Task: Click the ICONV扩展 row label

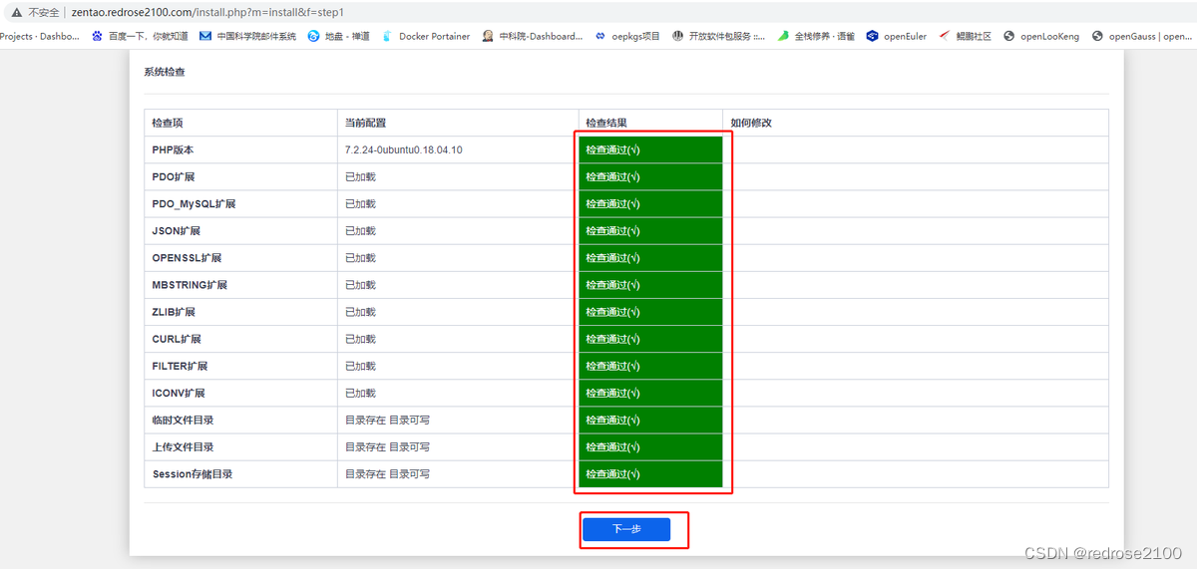Action: tap(178, 393)
